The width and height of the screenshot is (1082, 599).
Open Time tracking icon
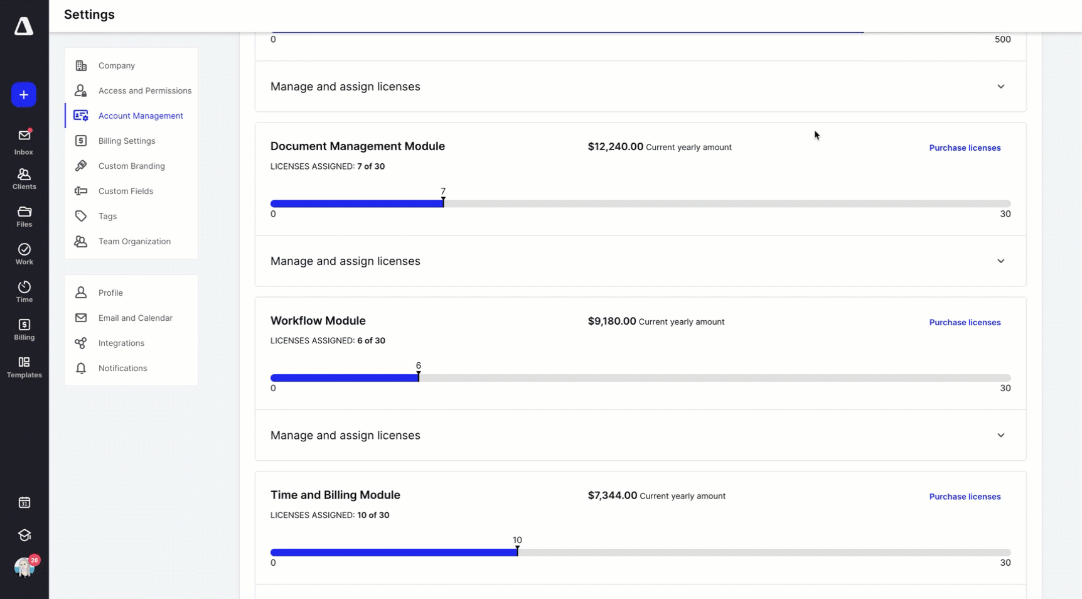pos(24,292)
